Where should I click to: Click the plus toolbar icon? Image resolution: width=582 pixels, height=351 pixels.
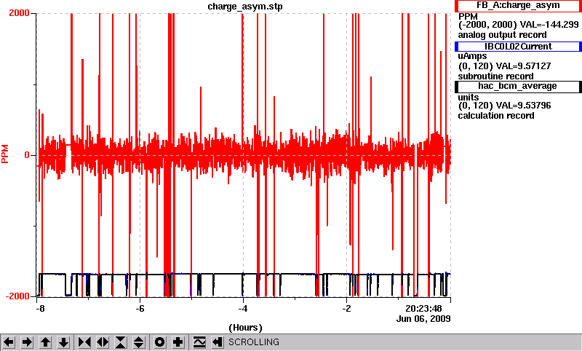coord(178,342)
